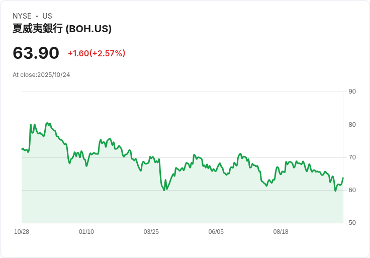Screen dimensions: 370x258
Task: Click the 08/18 date label on x-axis
Action: pyautogui.click(x=281, y=232)
